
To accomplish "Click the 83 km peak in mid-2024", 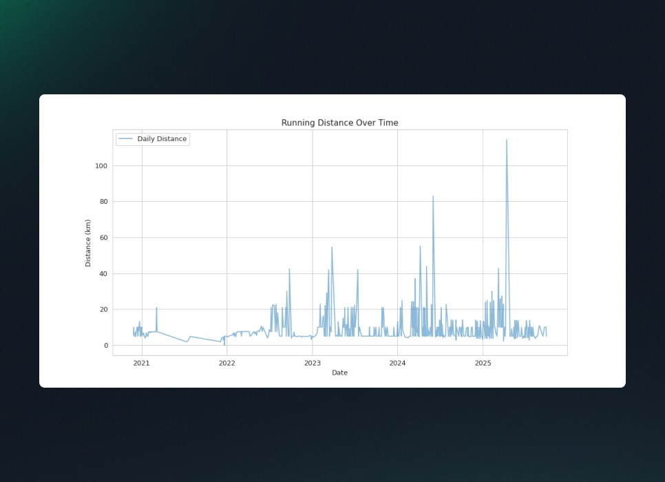I will pyautogui.click(x=433, y=196).
